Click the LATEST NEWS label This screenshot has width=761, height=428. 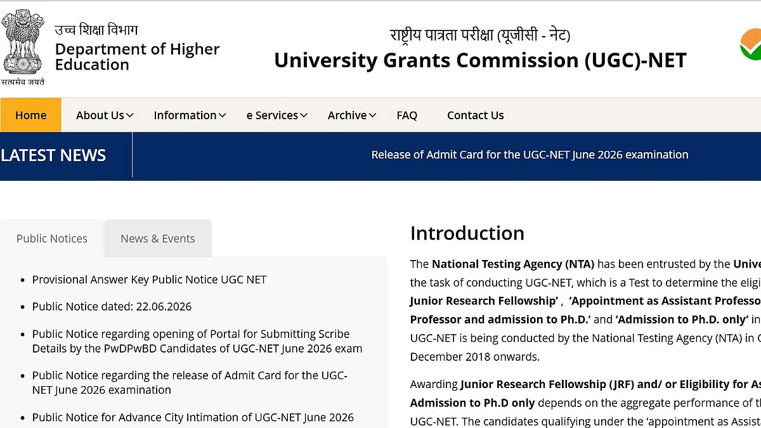click(x=53, y=155)
